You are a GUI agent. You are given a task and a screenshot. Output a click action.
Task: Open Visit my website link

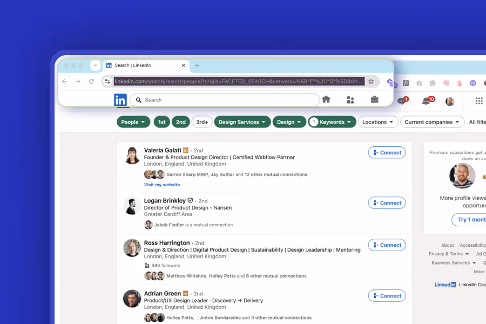[x=162, y=185]
